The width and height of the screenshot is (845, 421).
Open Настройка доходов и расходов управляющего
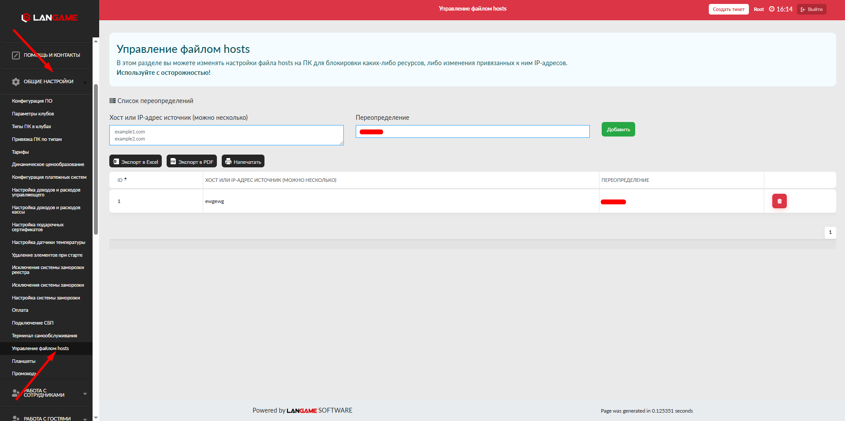click(46, 192)
